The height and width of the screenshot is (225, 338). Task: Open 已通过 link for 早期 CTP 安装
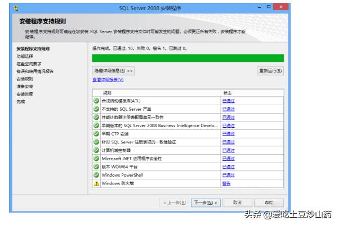pyautogui.click(x=229, y=134)
